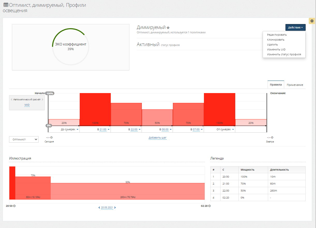316x228 pixels.
Task: Choose Клонировать from the actions menu
Action: click(x=276, y=40)
